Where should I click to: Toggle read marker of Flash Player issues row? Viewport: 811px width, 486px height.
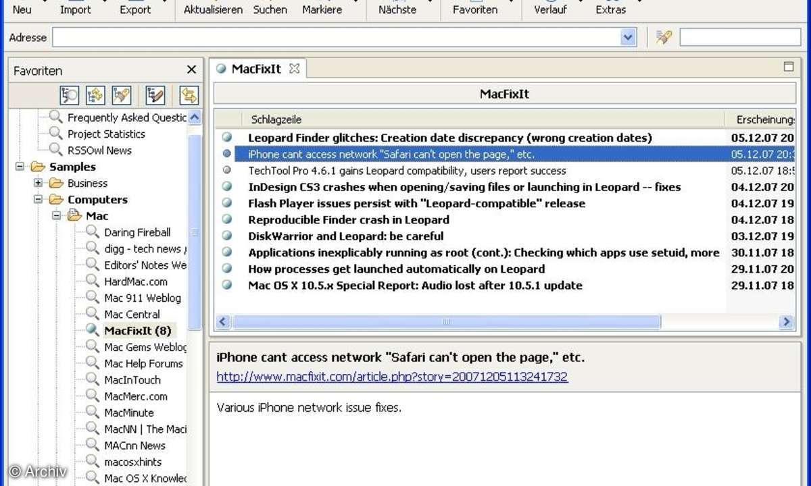[226, 203]
